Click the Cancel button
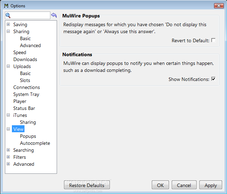Image resolution: width=227 pixels, height=194 pixels. 184,185
